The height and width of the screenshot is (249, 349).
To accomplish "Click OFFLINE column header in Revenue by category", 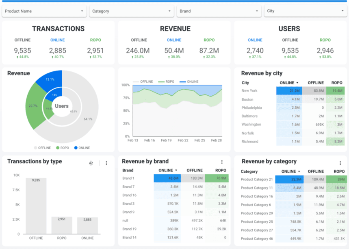I will (x=316, y=172).
